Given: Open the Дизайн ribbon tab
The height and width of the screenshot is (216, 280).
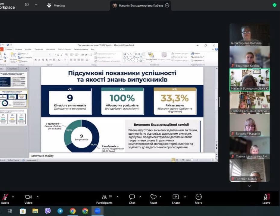Looking at the screenshot, I should pyautogui.click(x=28, y=49).
